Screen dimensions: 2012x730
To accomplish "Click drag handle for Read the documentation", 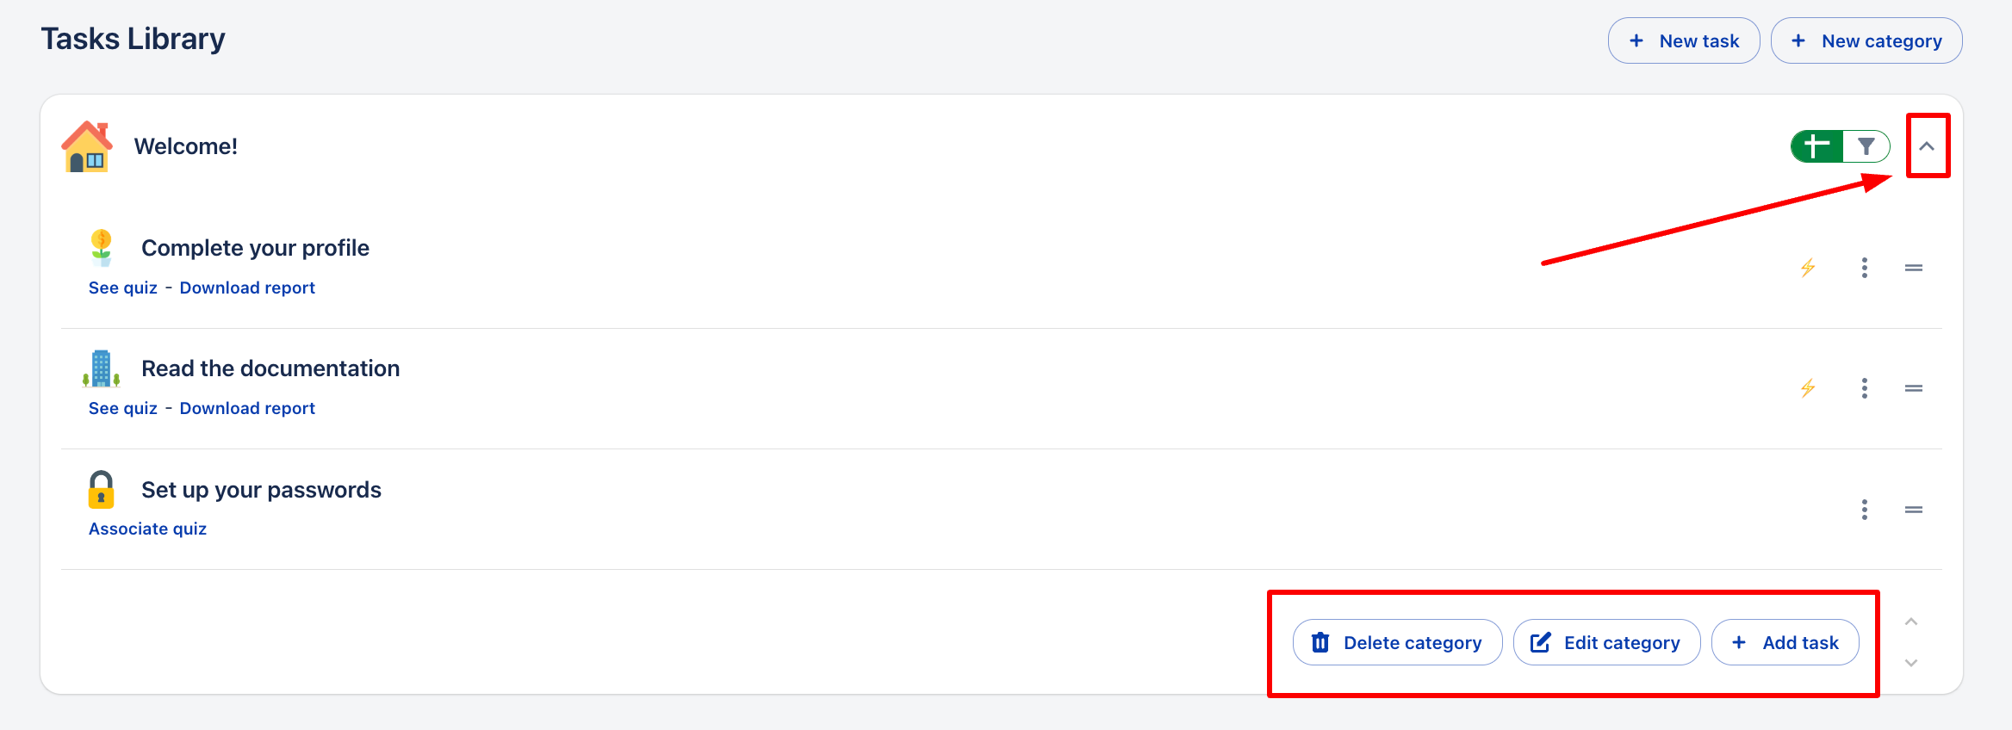I will point(1914,388).
